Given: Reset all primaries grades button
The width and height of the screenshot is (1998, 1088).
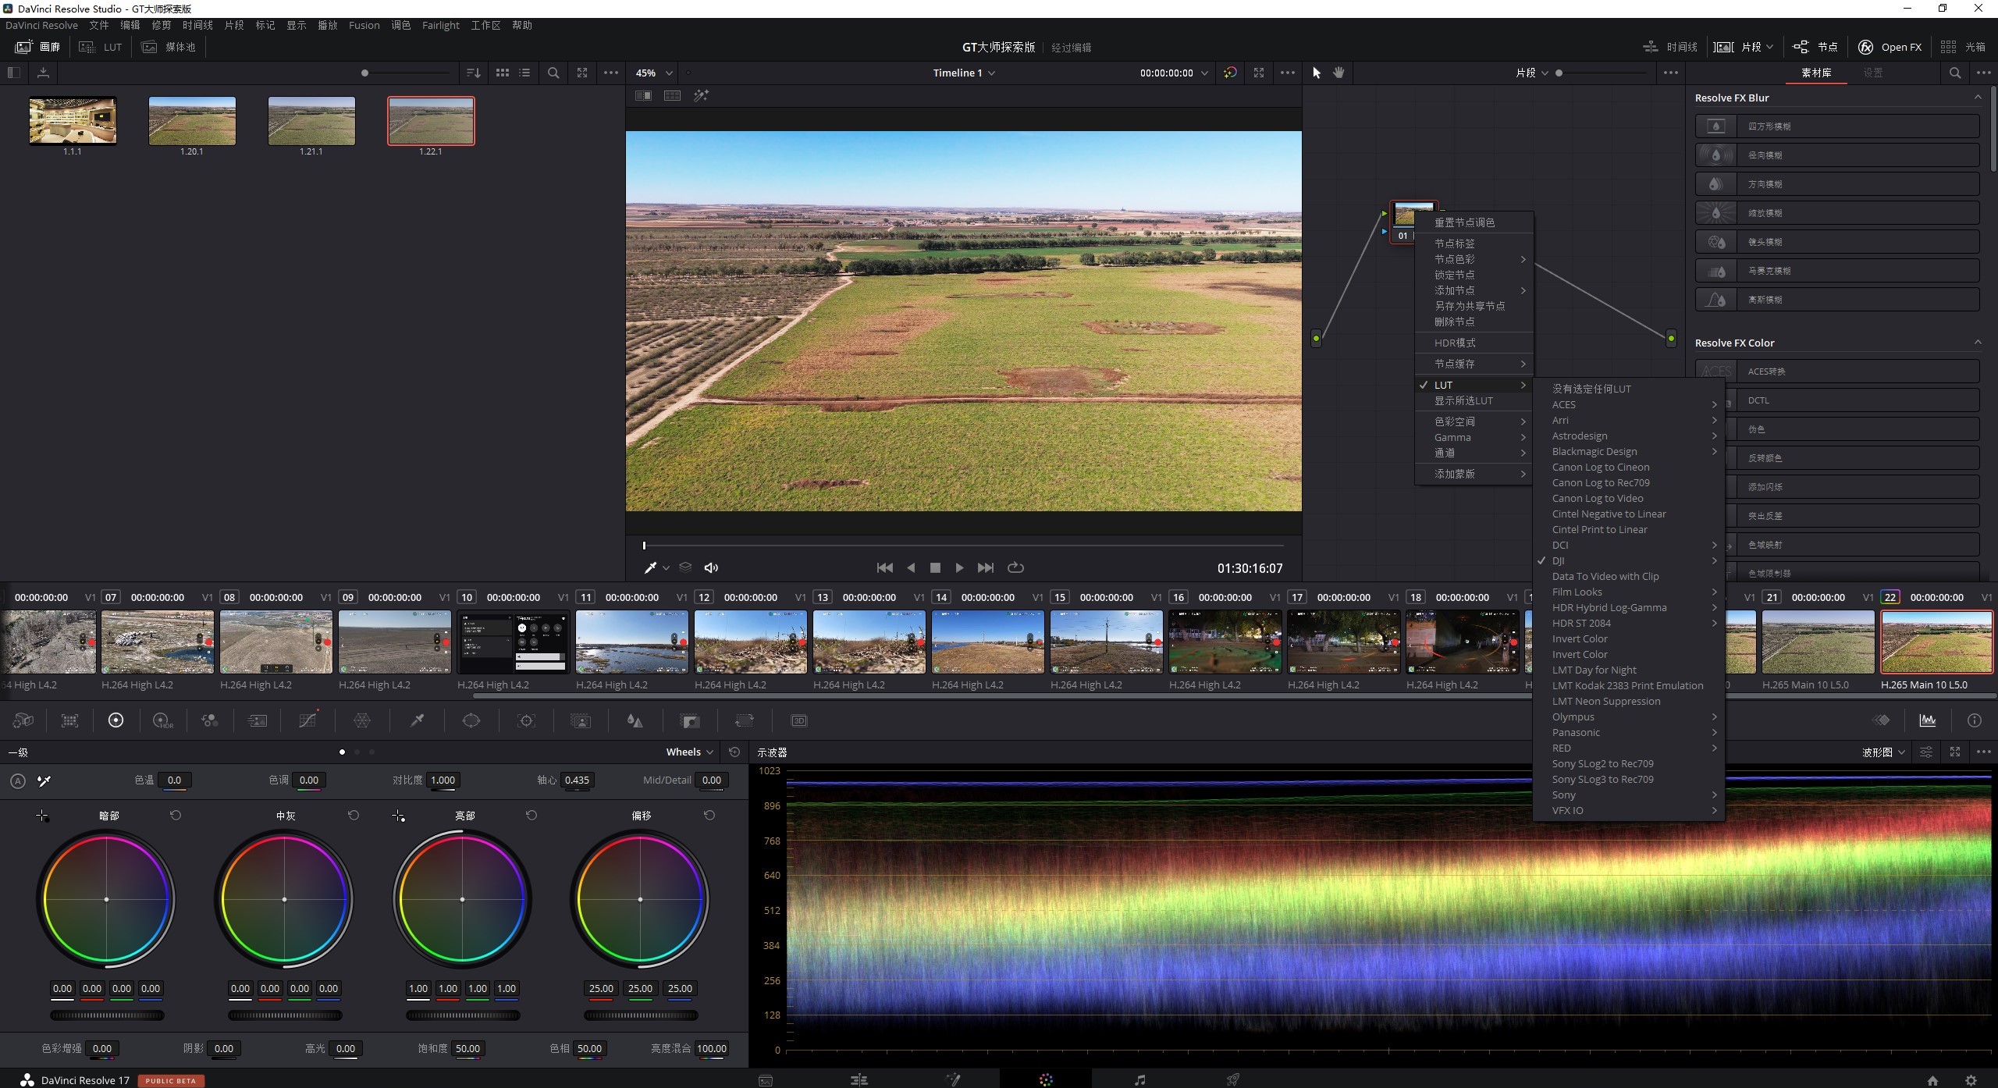Looking at the screenshot, I should click(x=734, y=752).
